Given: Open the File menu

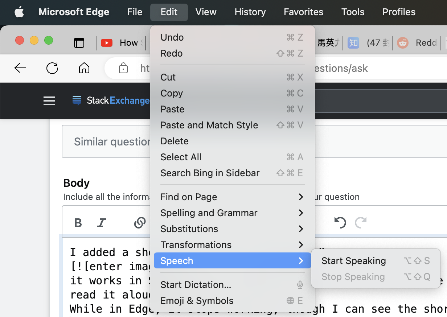Looking at the screenshot, I should pos(135,12).
